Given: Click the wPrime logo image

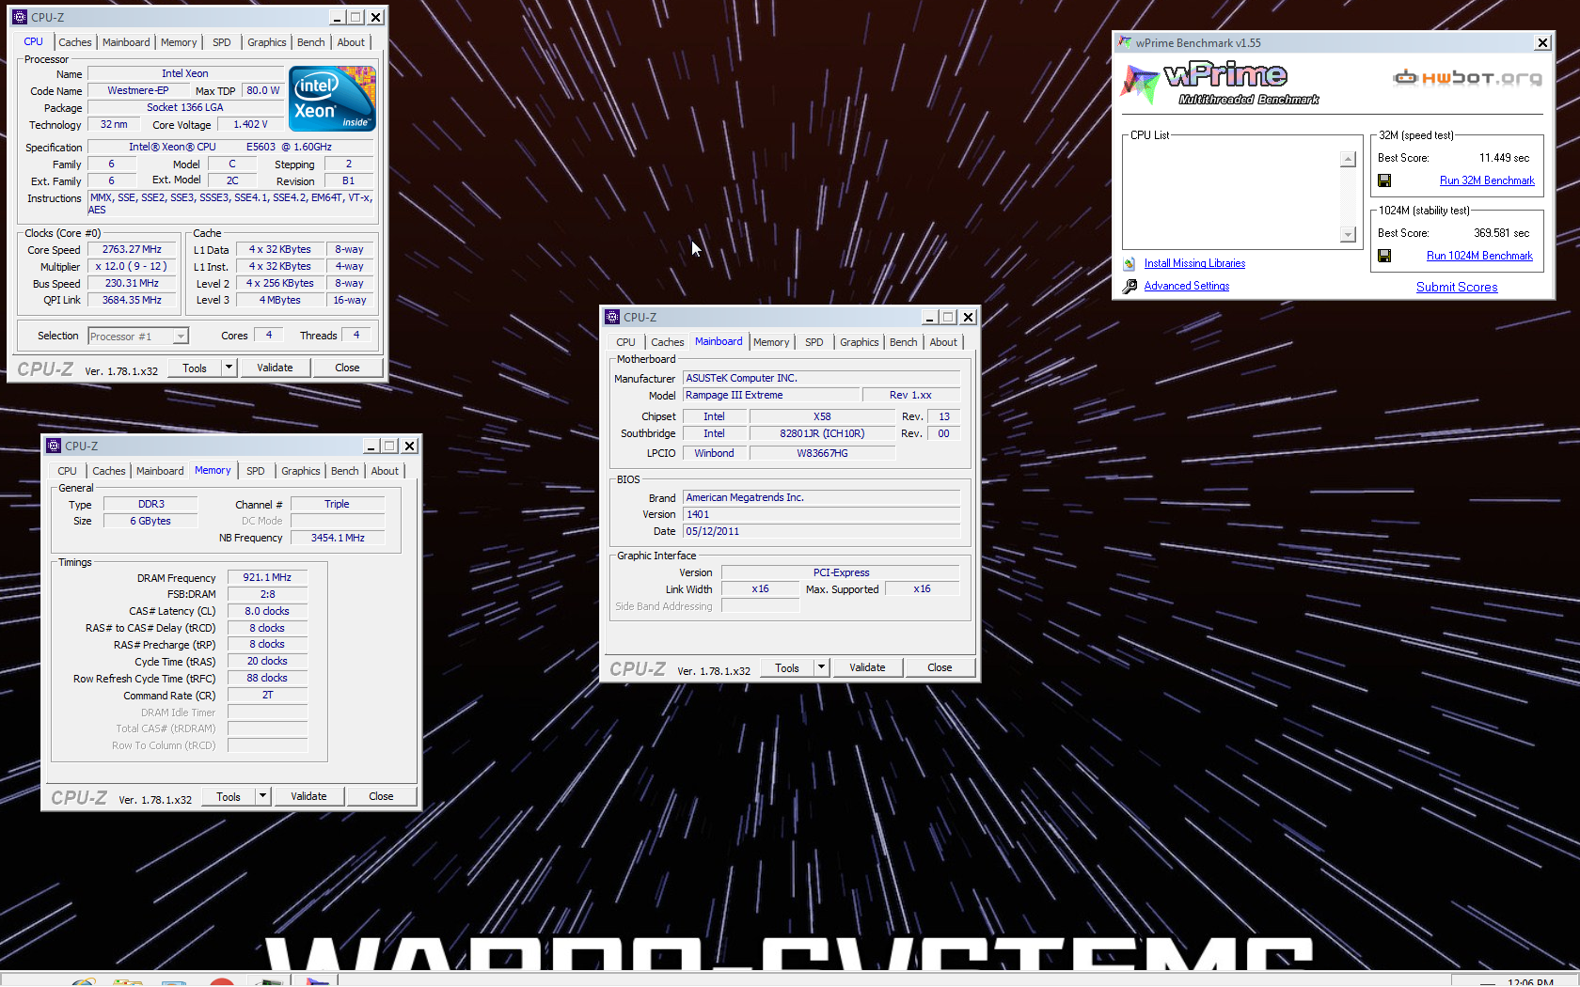Looking at the screenshot, I should (x=1221, y=84).
